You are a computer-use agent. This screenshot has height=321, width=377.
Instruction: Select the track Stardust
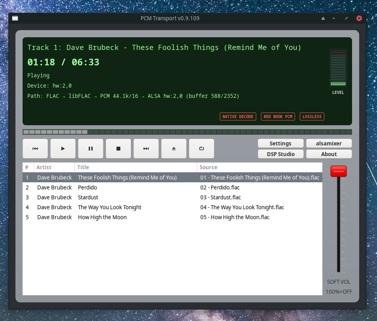tap(88, 197)
